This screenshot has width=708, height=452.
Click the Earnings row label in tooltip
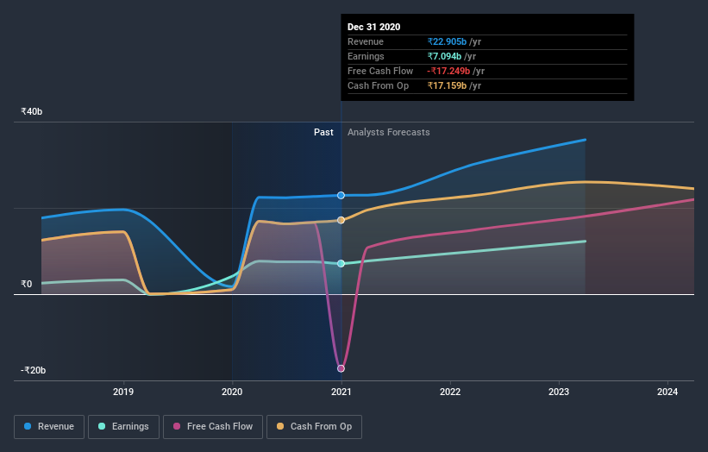(366, 56)
